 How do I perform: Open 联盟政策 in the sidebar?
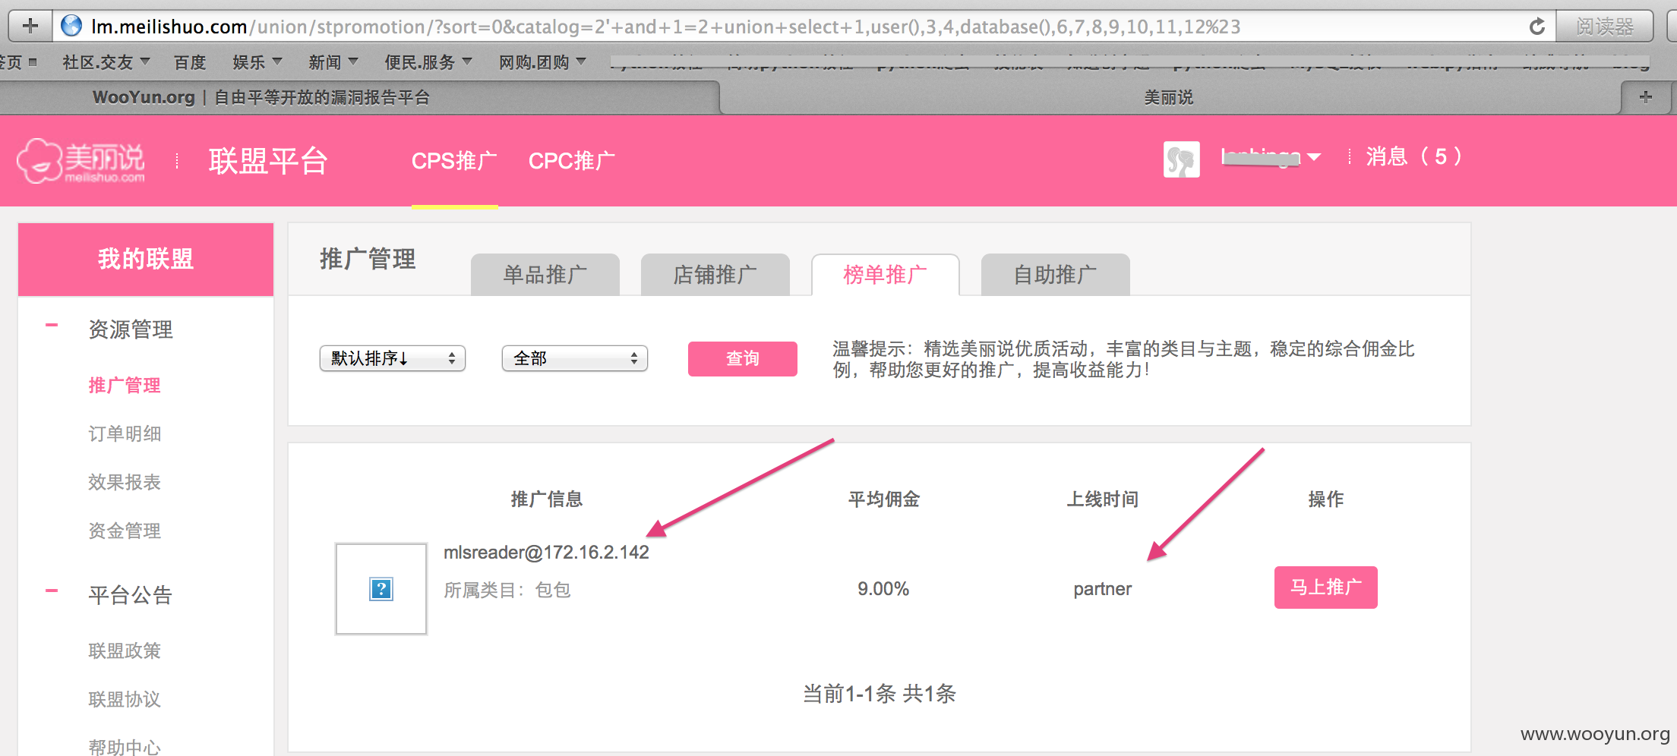tap(125, 651)
